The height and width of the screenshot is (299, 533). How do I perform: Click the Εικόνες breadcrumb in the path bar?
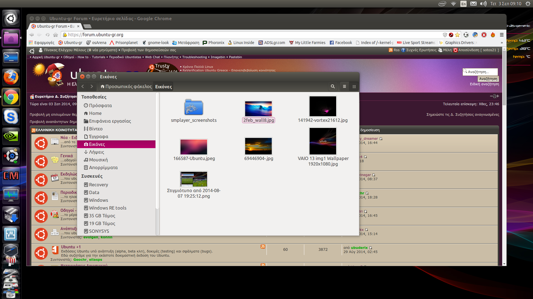[x=163, y=87]
